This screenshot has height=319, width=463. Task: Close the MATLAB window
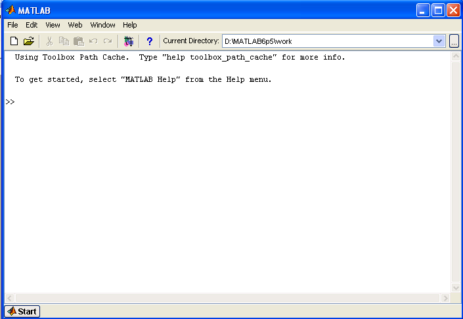pyautogui.click(x=454, y=10)
